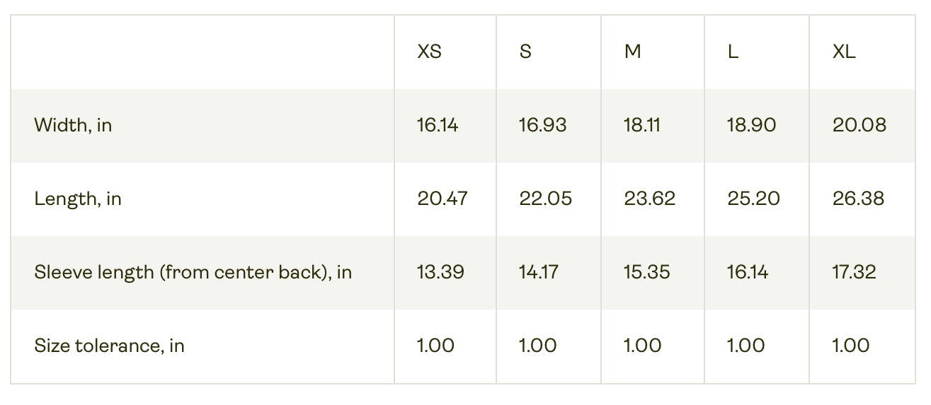Click the 17.32 sleeve length for XL
931x405 pixels.
point(854,273)
